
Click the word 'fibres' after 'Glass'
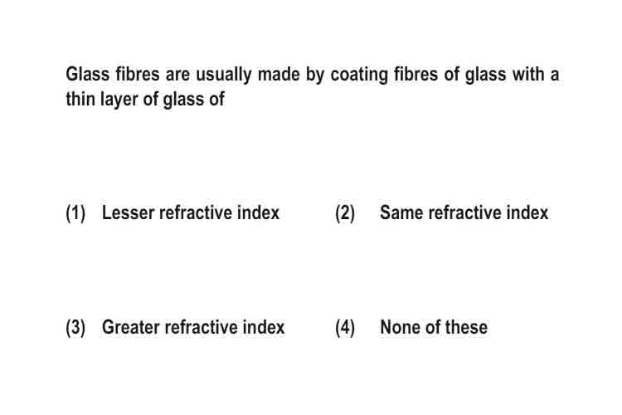(138, 74)
